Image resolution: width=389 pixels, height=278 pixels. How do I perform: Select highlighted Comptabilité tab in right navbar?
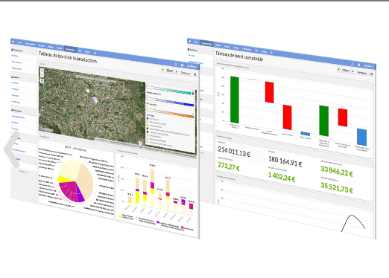click(x=206, y=44)
